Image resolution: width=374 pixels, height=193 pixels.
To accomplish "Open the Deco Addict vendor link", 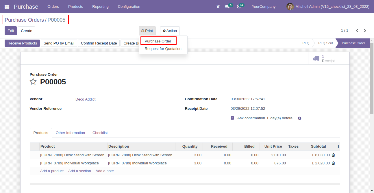I will (x=86, y=99).
